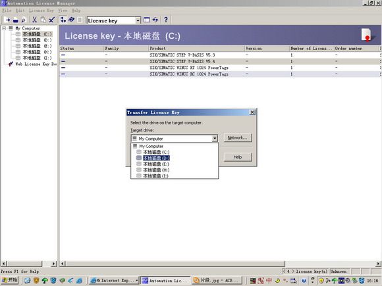Click the Paste clipboard toolbar icon

coord(43,20)
